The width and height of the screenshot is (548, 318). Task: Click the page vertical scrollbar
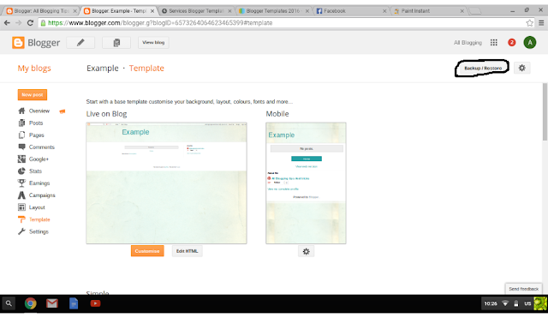pos(545,112)
